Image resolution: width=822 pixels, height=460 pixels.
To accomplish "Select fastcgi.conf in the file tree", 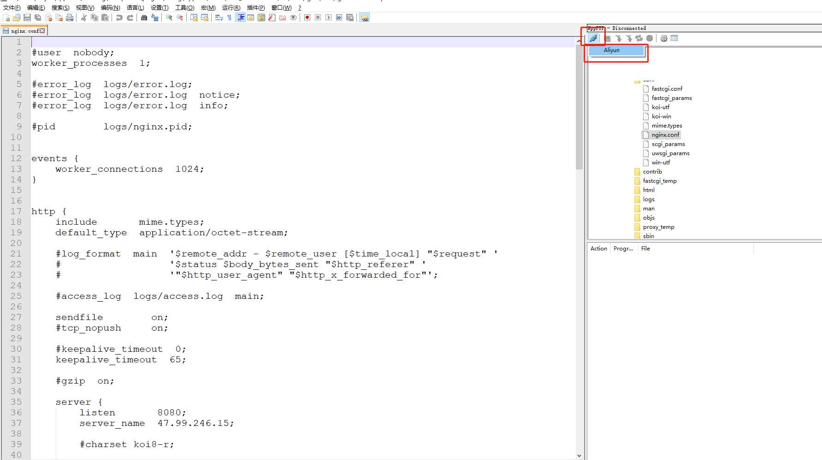I will 667,89.
